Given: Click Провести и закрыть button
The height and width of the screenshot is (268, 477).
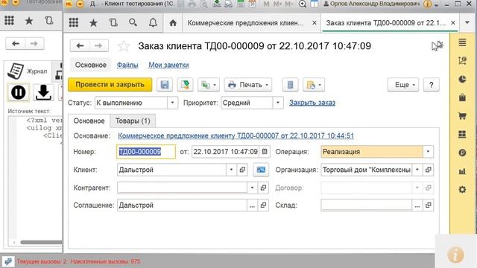Looking at the screenshot, I should [110, 84].
